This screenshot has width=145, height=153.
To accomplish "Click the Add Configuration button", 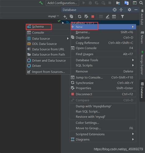I will click(x=62, y=3).
